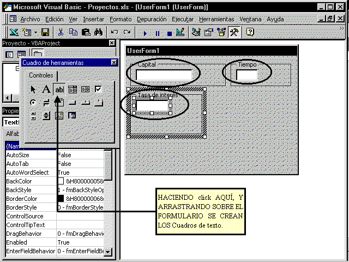Click Insert UserForm toolbar icon
Viewport: 349px width, 262px height.
(27, 33)
